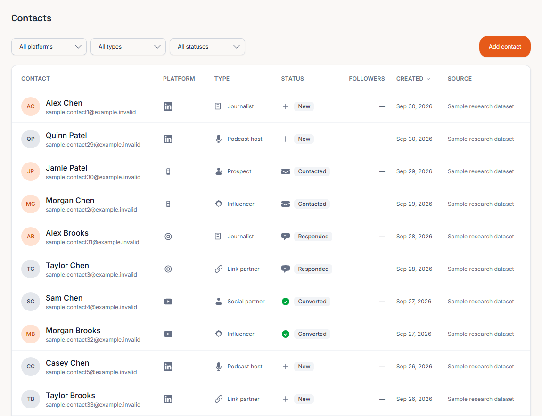Click green check icon for Sam Chen
The width and height of the screenshot is (542, 416).
pos(286,302)
